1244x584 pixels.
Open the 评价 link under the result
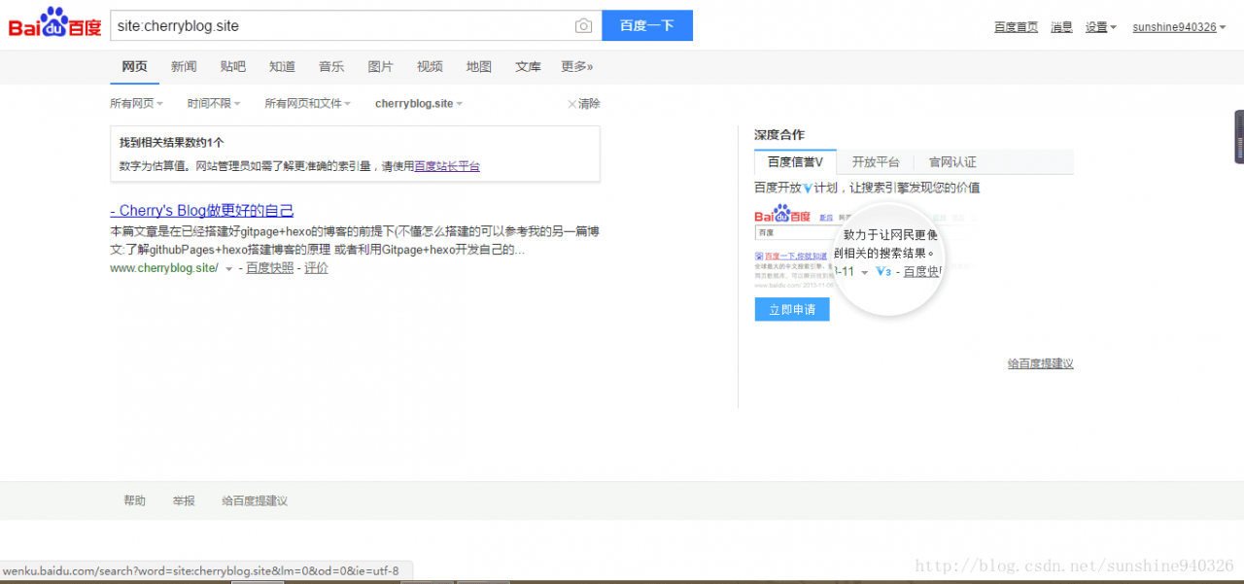tap(316, 268)
